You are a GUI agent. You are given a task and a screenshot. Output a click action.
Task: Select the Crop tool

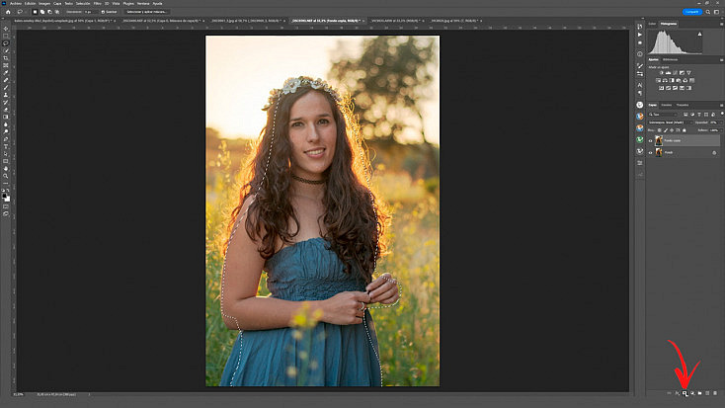coord(6,58)
